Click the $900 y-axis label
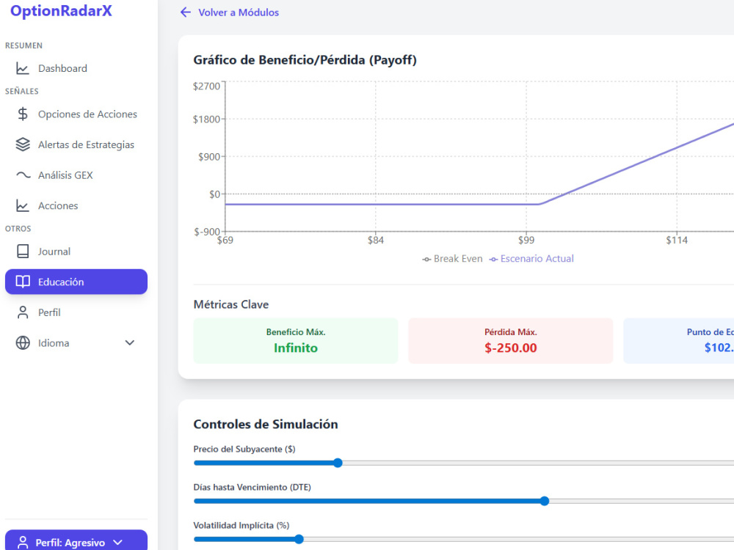 click(209, 157)
